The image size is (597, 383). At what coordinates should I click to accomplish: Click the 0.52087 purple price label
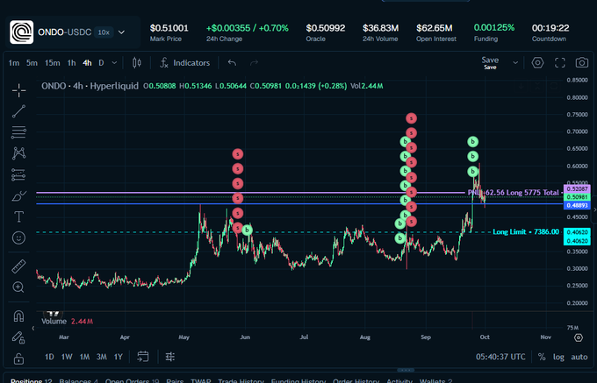pyautogui.click(x=577, y=188)
